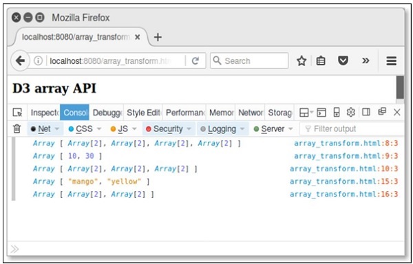
Task: Toggle responsive design mode icon
Action: coord(337,112)
